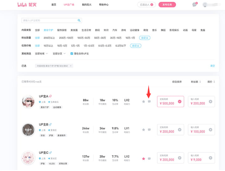Select 0.2万以下 task price filter
The width and height of the screenshot is (225, 171).
point(121,46)
